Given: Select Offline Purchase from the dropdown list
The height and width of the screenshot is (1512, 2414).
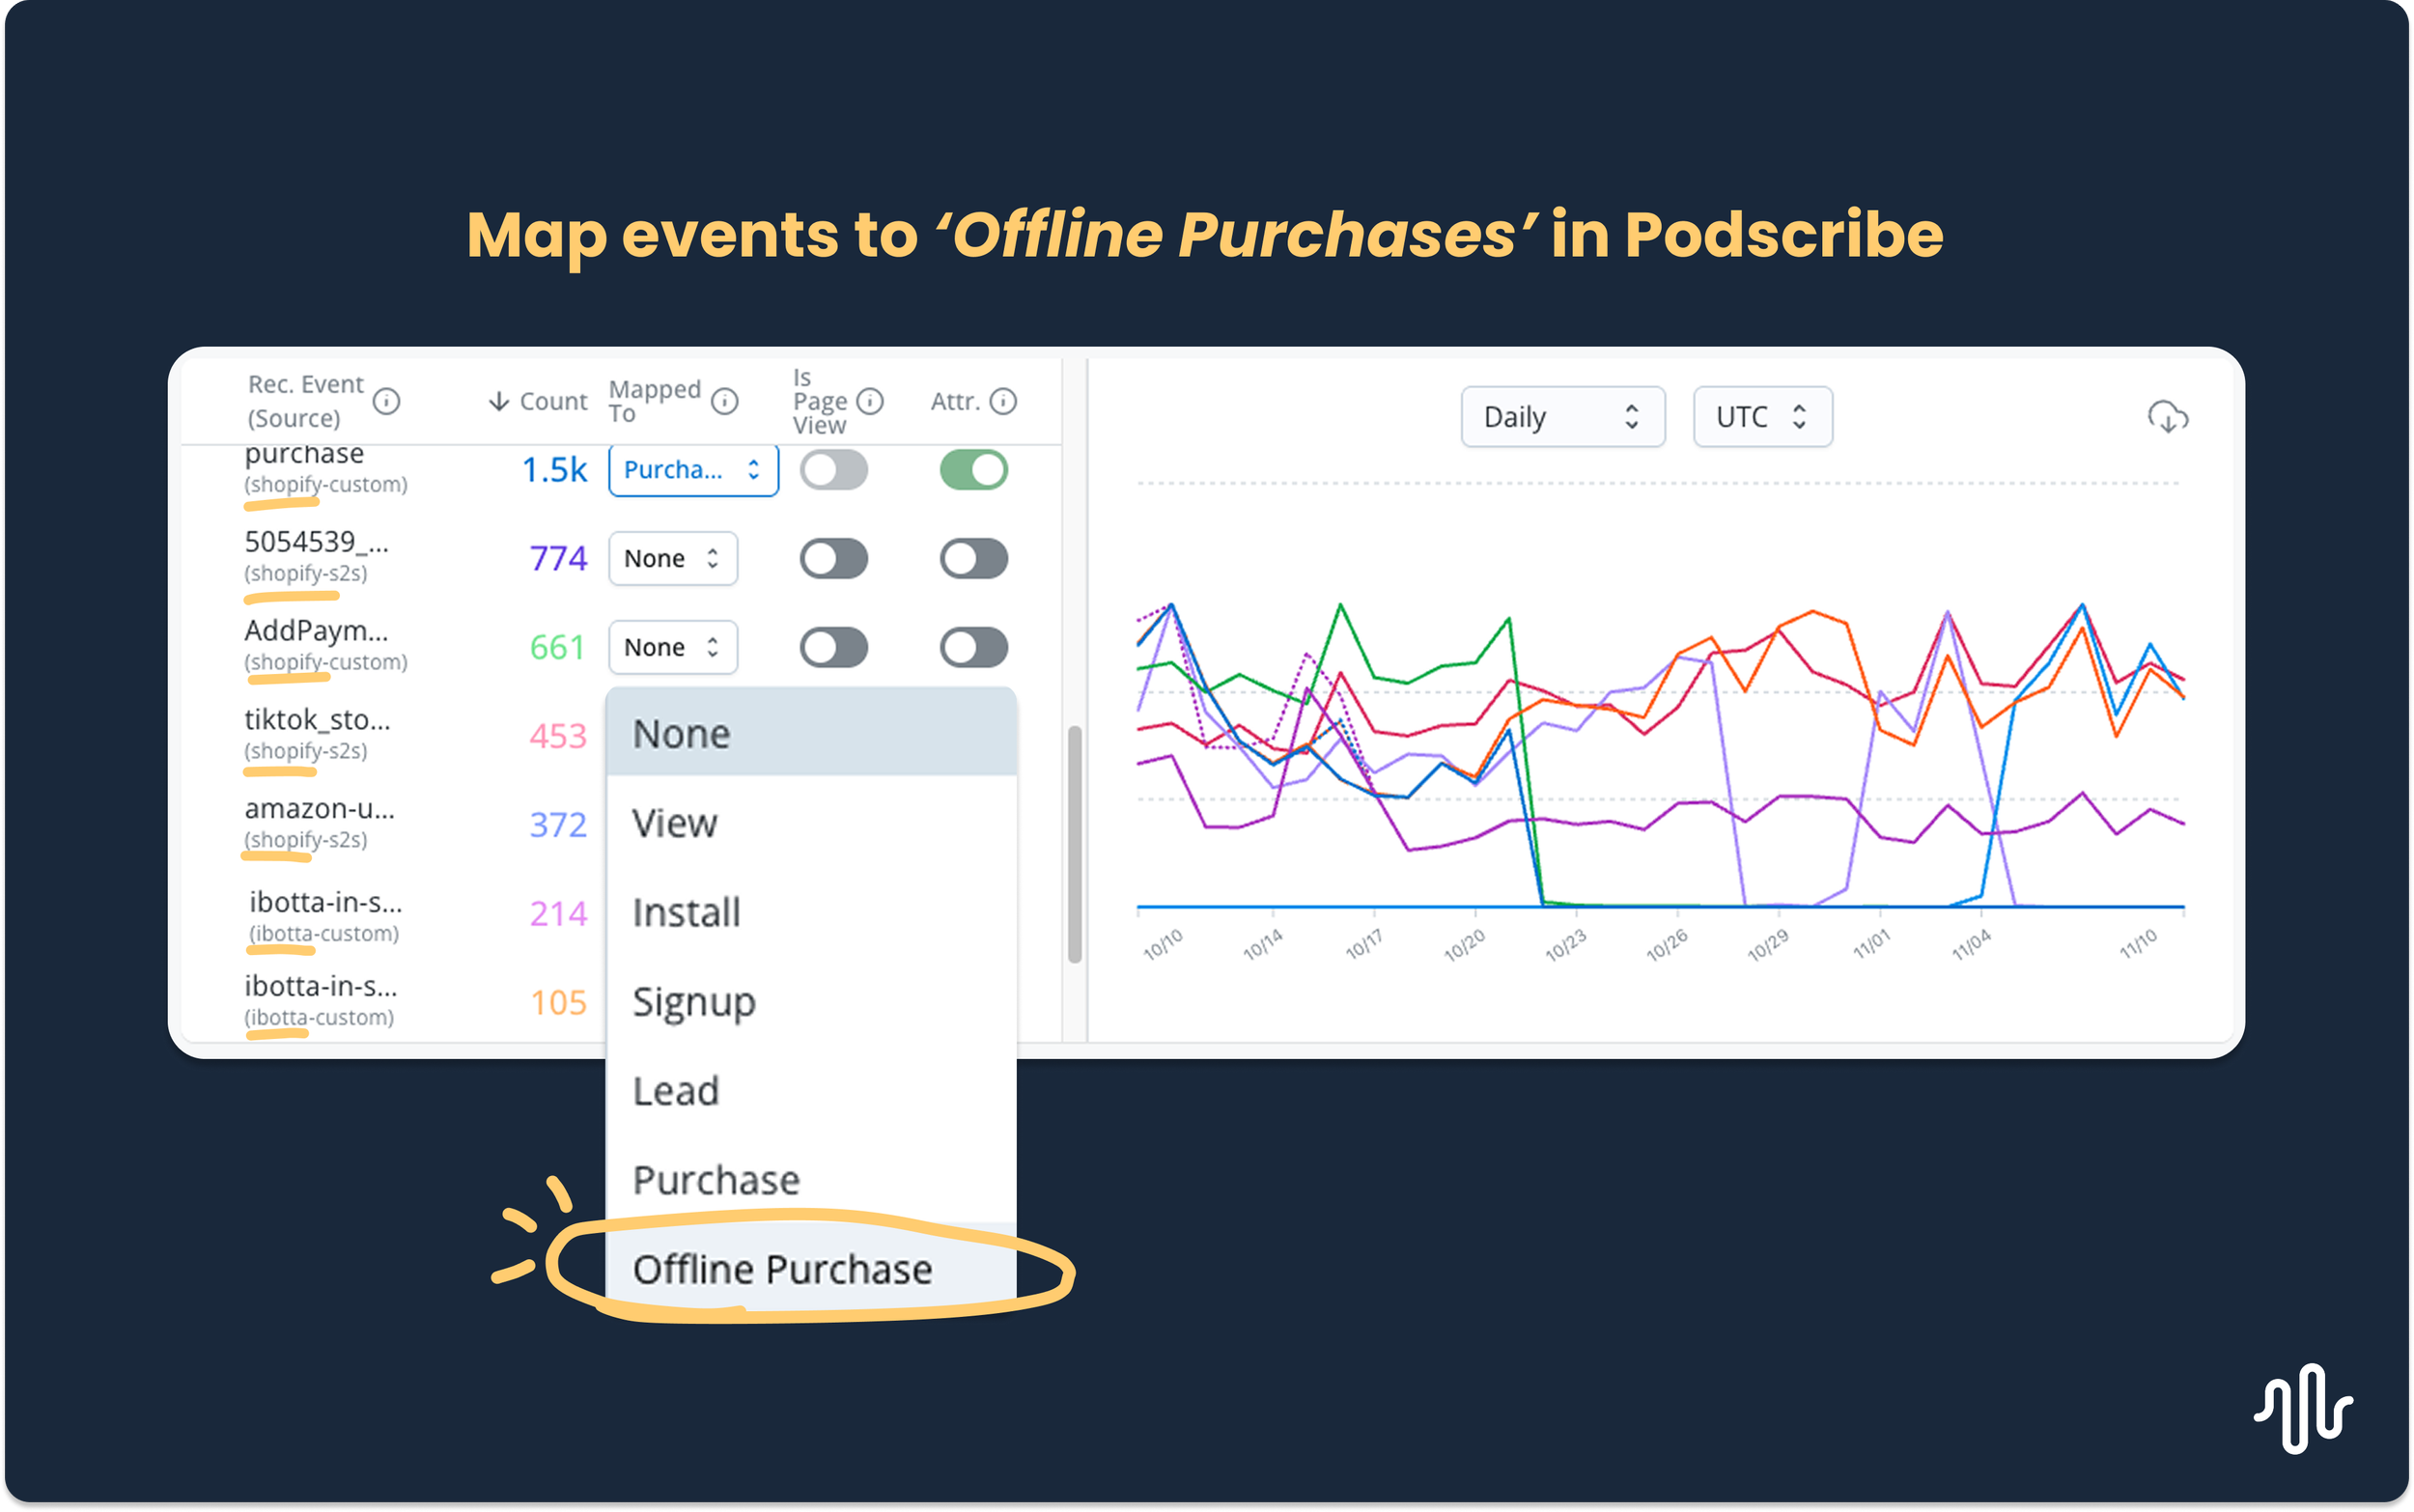Looking at the screenshot, I should coord(782,1269).
